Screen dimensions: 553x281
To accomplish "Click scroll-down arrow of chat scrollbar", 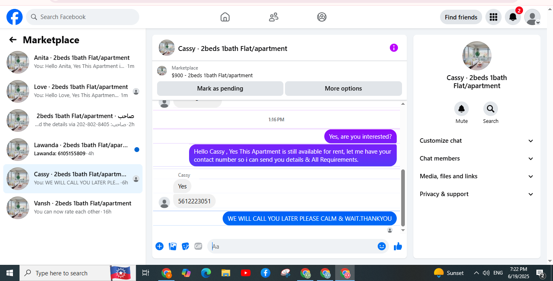I will pos(403,230).
